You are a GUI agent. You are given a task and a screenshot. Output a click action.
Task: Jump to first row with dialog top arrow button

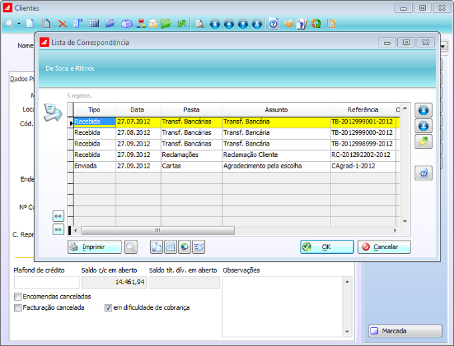(x=423, y=110)
